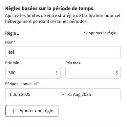Click the dollar sign in Prix min. field
This screenshot has width=127, height=127.
(56, 73)
